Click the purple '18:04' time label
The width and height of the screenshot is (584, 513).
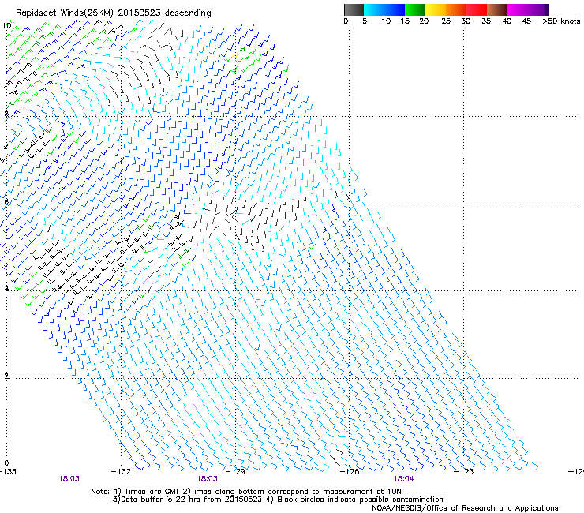[404, 479]
